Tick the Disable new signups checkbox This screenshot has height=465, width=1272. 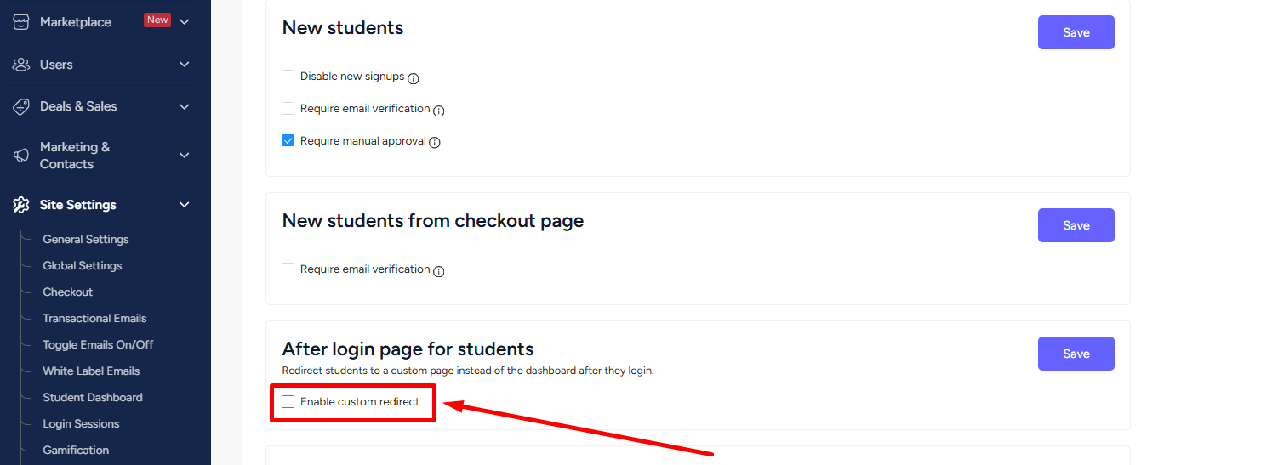click(x=288, y=77)
